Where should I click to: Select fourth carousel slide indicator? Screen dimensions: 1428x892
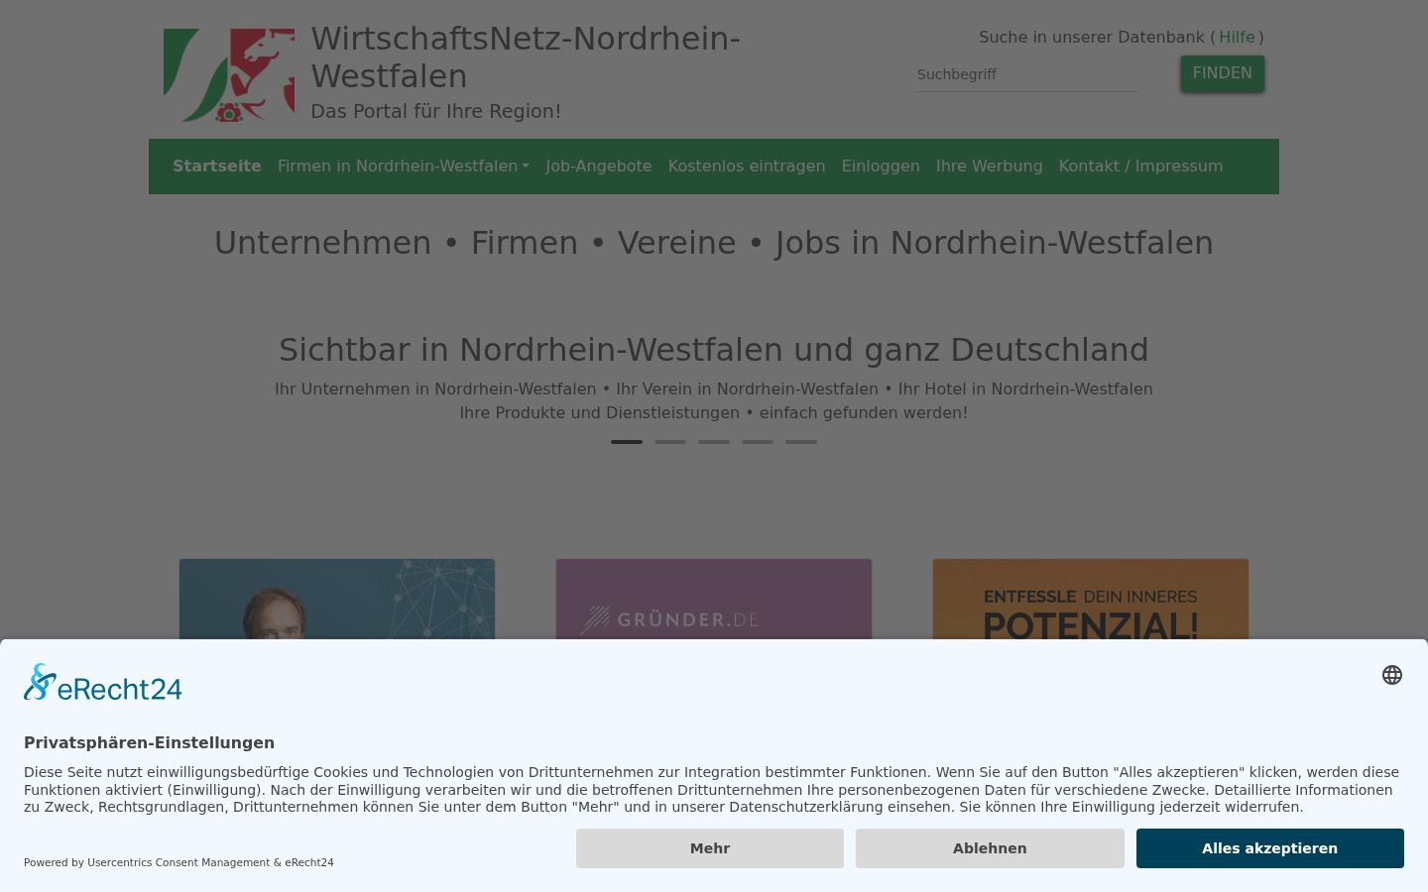coord(758,442)
